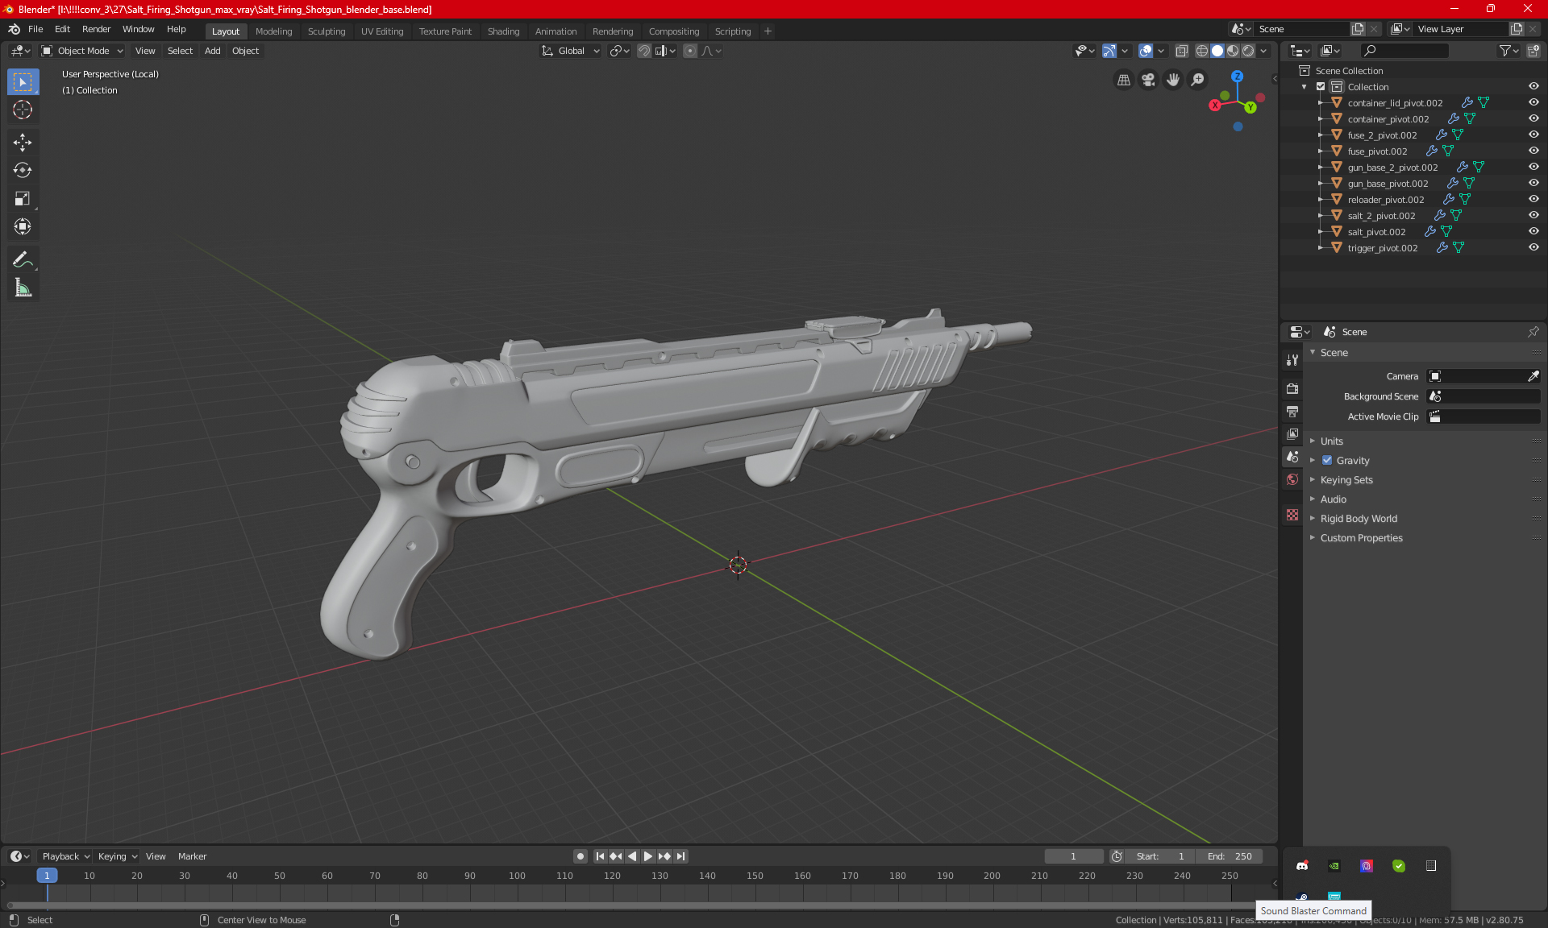This screenshot has height=928, width=1548.
Task: Select the Cursor tool
Action: click(x=23, y=110)
